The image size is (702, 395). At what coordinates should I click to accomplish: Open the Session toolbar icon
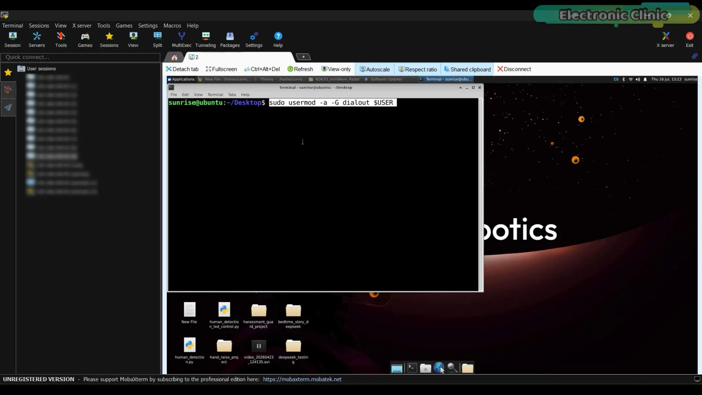(12, 39)
